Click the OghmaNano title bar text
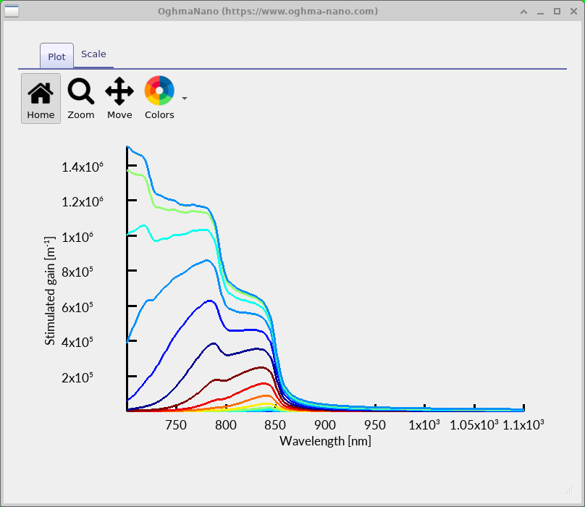The width and height of the screenshot is (585, 507). coord(268,11)
